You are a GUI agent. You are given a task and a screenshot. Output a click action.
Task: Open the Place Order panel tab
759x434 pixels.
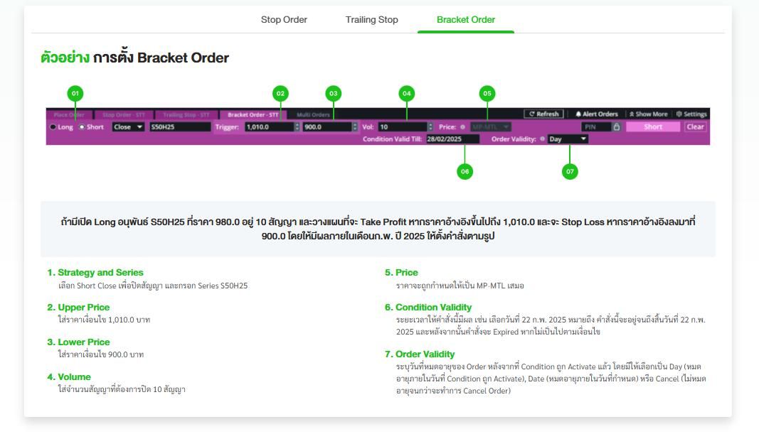pyautogui.click(x=69, y=114)
